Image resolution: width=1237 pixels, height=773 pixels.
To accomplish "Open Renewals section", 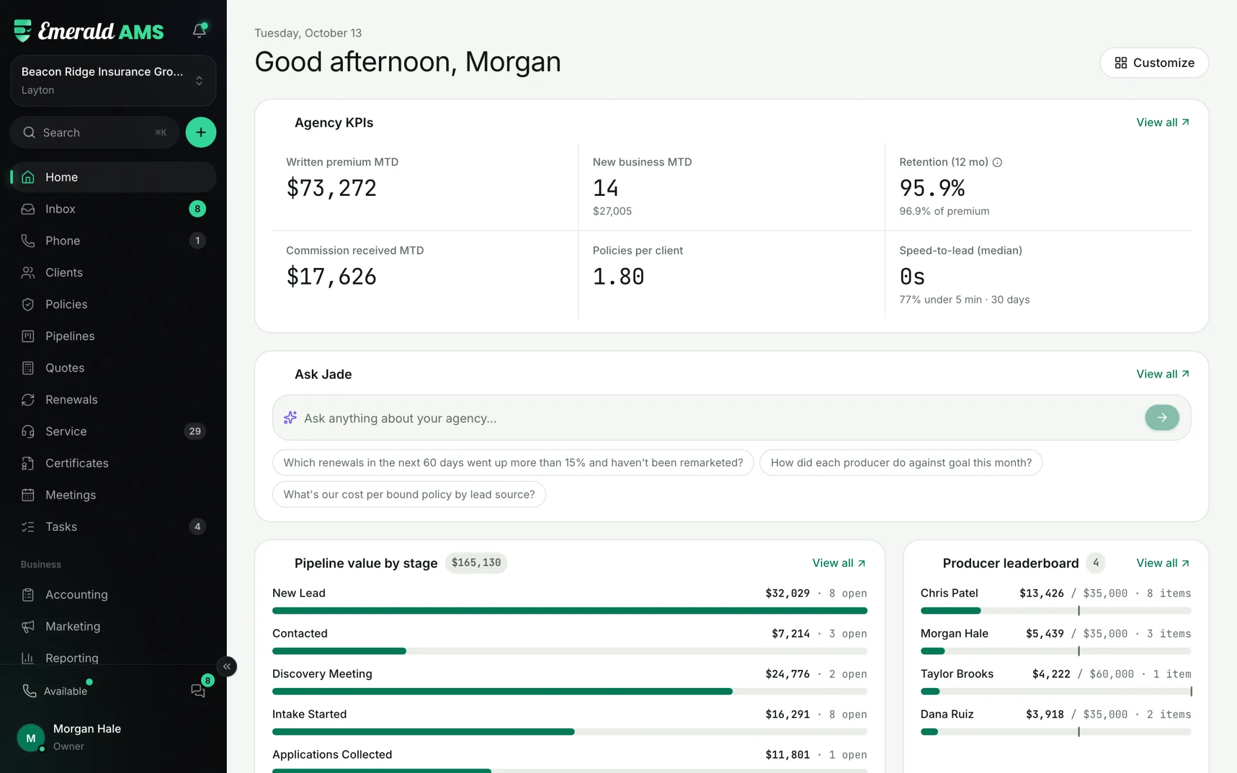I will pos(113,399).
